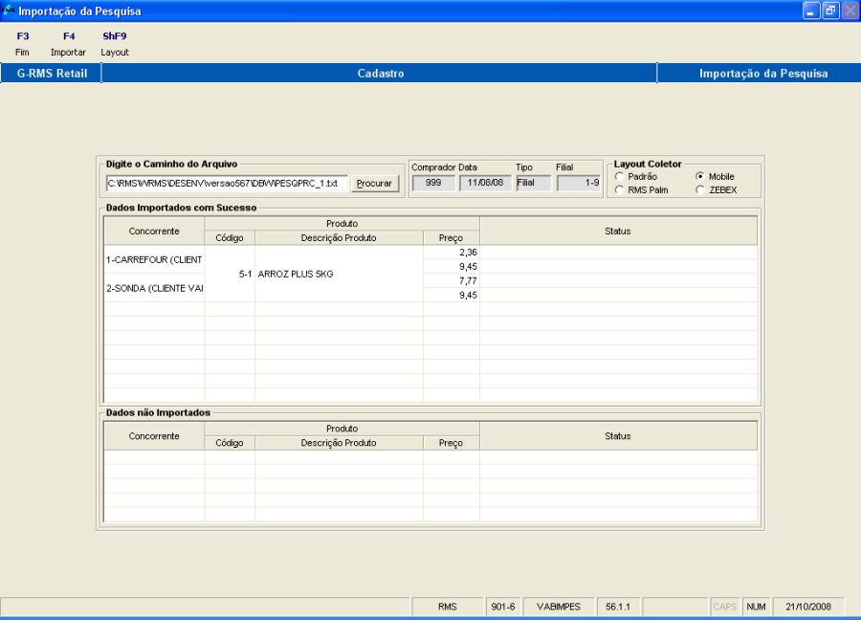Click Status header in Dados Importados table

pos(618,232)
